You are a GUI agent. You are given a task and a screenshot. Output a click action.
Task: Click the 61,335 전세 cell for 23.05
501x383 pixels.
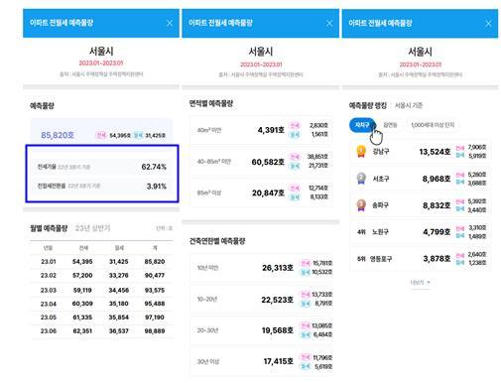(82, 318)
